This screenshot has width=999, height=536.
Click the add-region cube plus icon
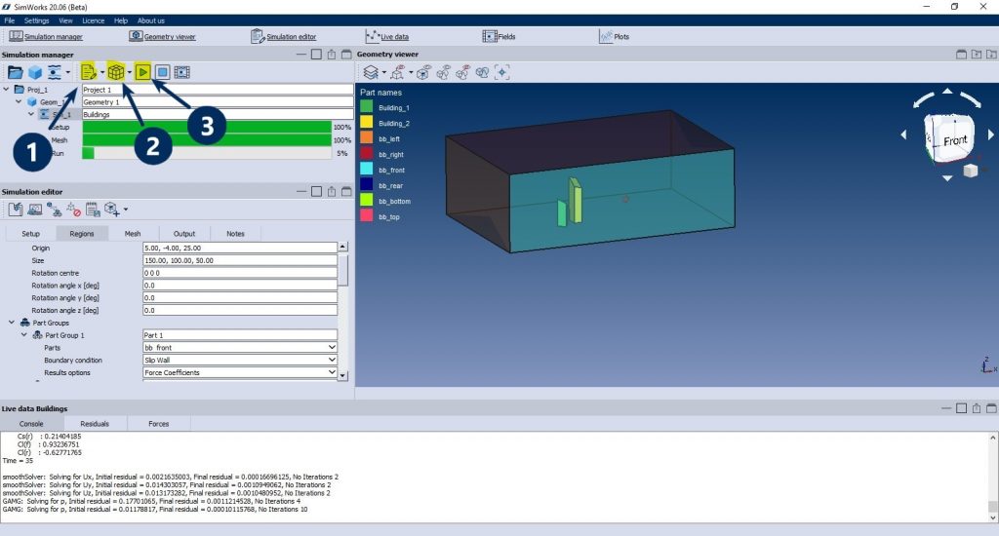coord(112,210)
